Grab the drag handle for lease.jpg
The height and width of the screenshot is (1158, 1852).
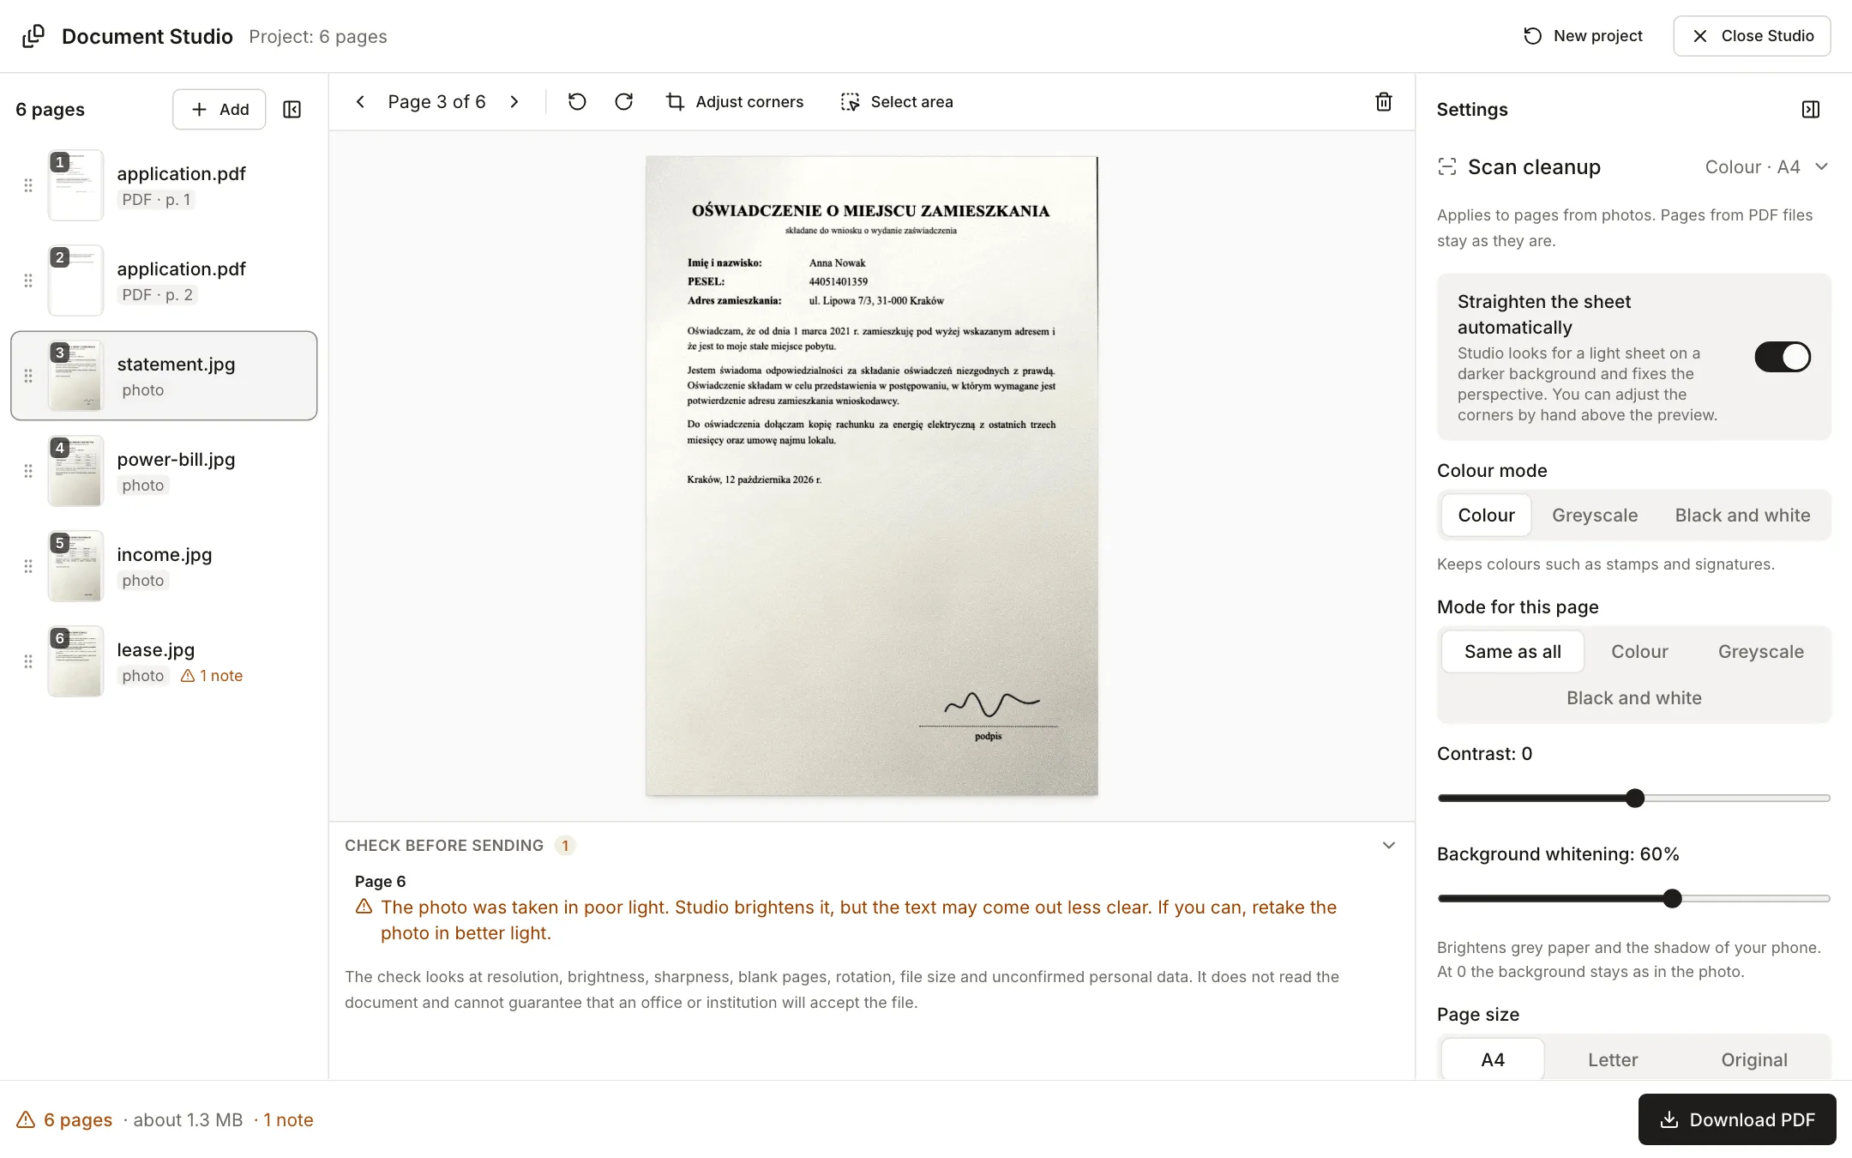(x=28, y=661)
